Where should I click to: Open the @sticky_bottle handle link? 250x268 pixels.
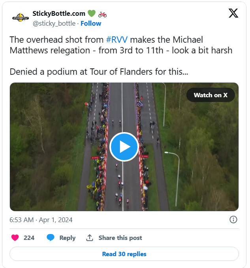pos(54,23)
